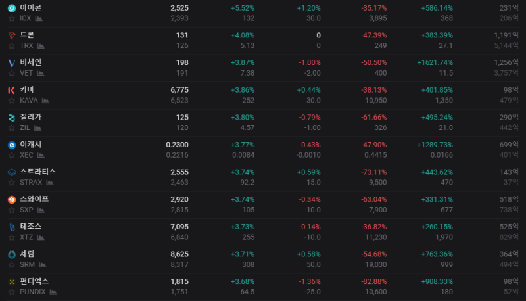Screen dimensions: 526x301
Task: Select the PUNDIX price 1,815
Action: click(179, 281)
